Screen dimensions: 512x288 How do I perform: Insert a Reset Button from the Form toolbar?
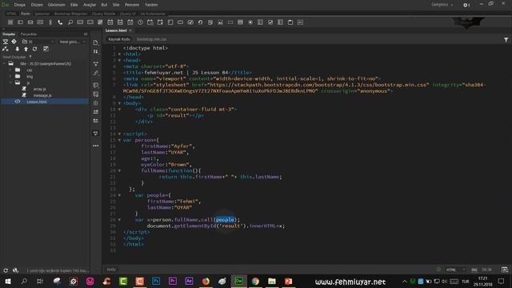pyautogui.click(x=200, y=22)
